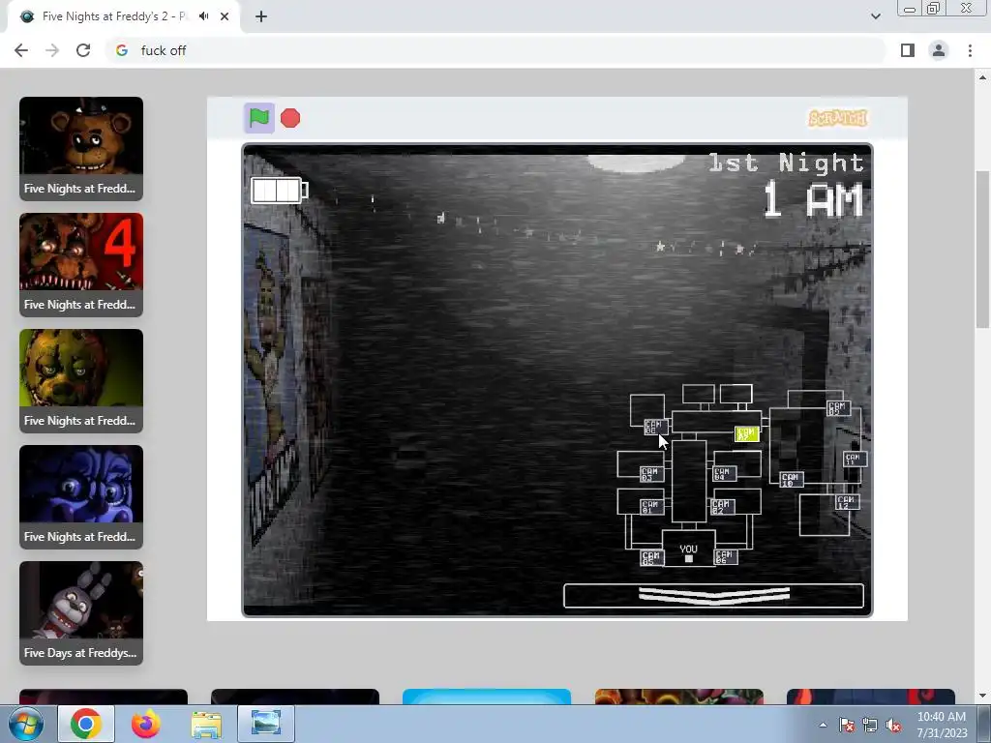The width and height of the screenshot is (991, 743).
Task: Select CAM 02 on the camera map
Action: point(722,507)
